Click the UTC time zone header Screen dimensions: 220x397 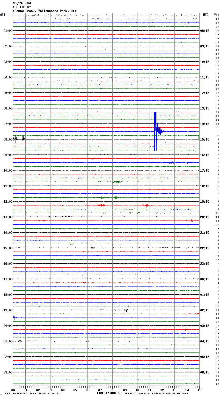tap(206, 15)
